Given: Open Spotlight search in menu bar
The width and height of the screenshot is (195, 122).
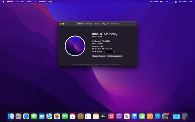Looking at the screenshot, I should pos(172,2).
